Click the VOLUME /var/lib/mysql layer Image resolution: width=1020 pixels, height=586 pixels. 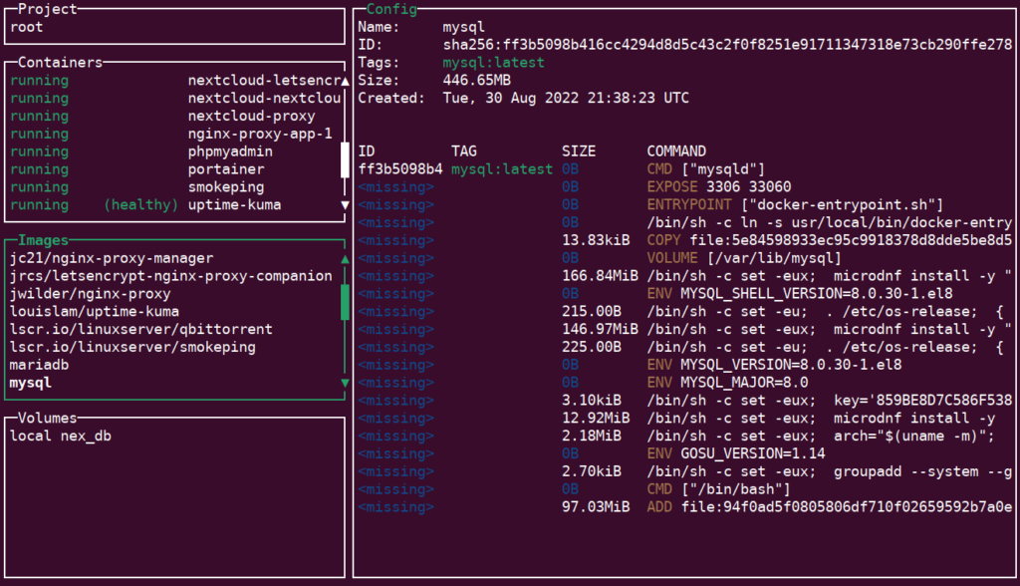(744, 258)
